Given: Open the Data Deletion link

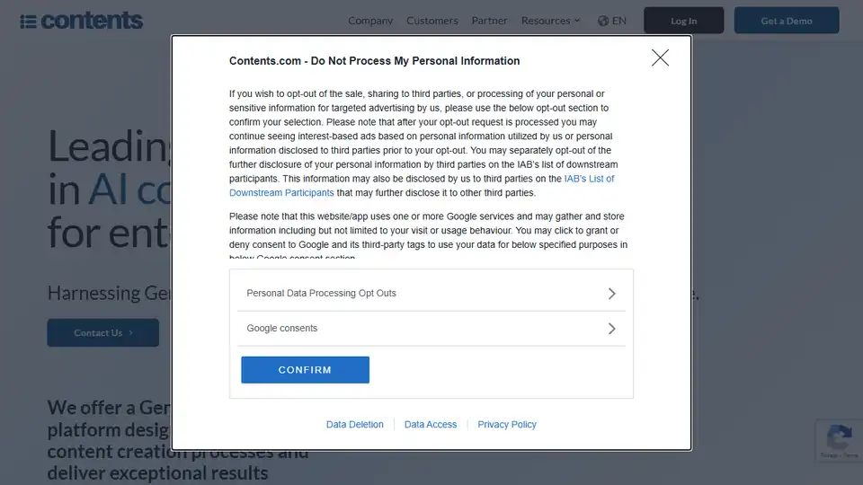Looking at the screenshot, I should [354, 425].
